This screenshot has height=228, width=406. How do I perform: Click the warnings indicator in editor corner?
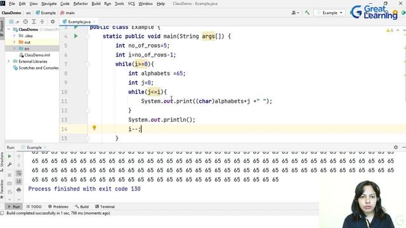(390, 30)
